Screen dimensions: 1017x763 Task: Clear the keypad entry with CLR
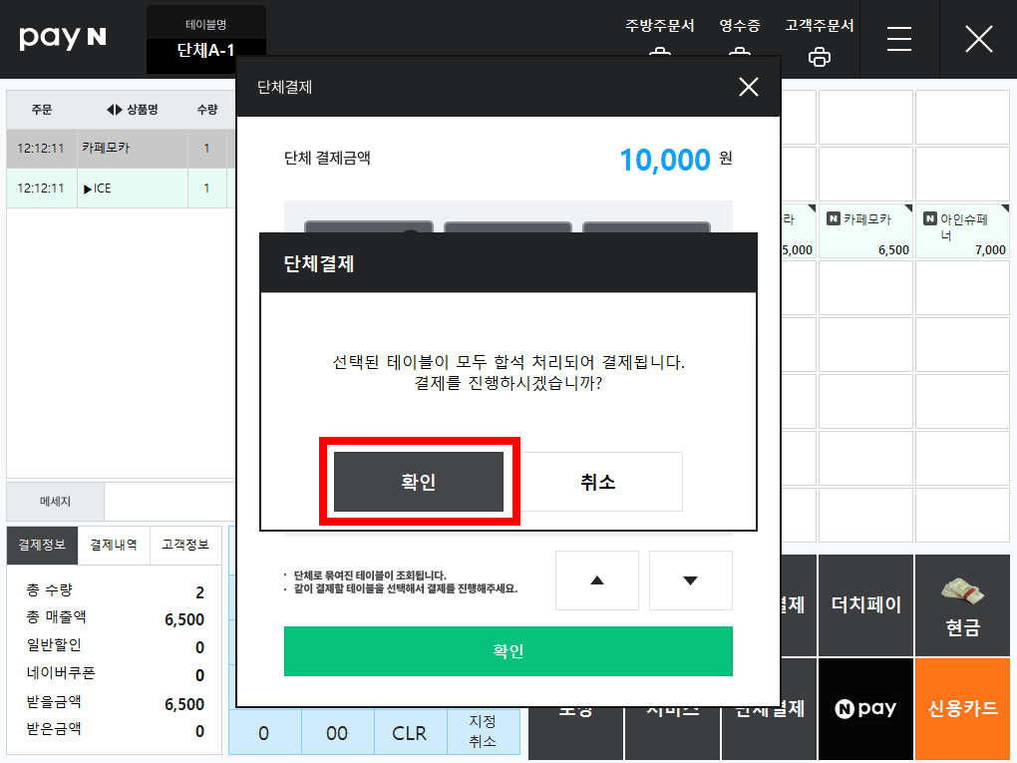410,733
